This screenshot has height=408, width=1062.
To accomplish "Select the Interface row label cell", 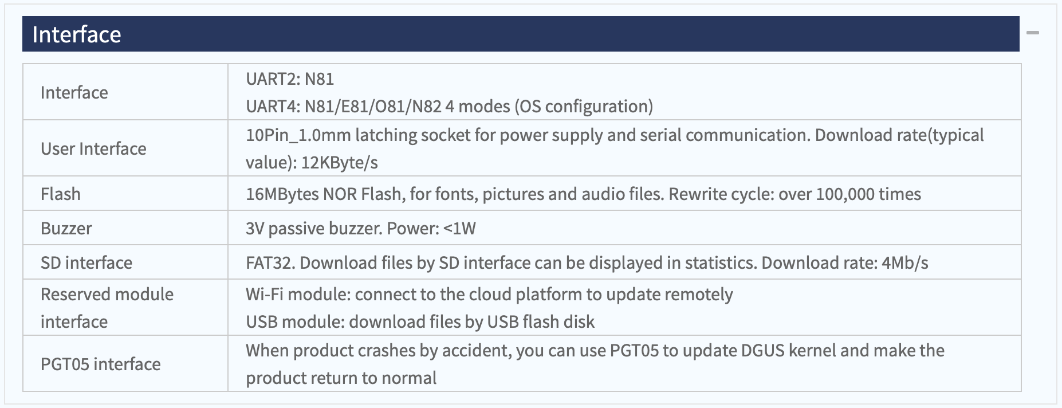I will [x=125, y=92].
